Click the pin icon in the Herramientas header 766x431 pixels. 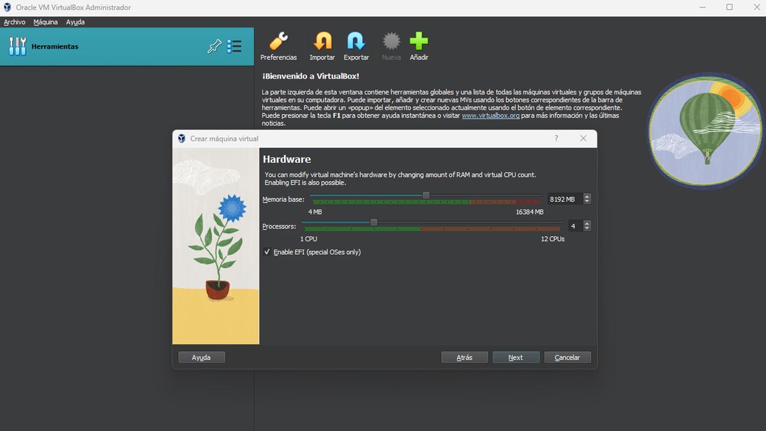point(214,46)
